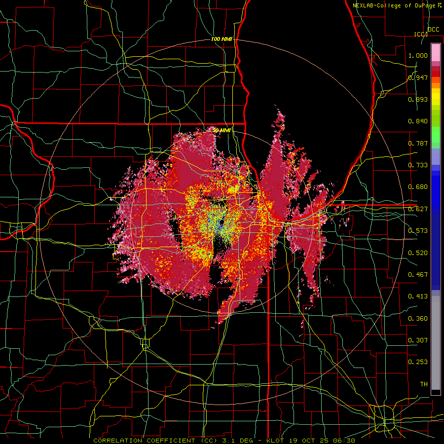444x444 pixels.
Task: Click the 0.360 scale value
Action: point(418,319)
